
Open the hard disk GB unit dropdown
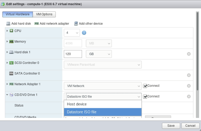tap(99, 54)
